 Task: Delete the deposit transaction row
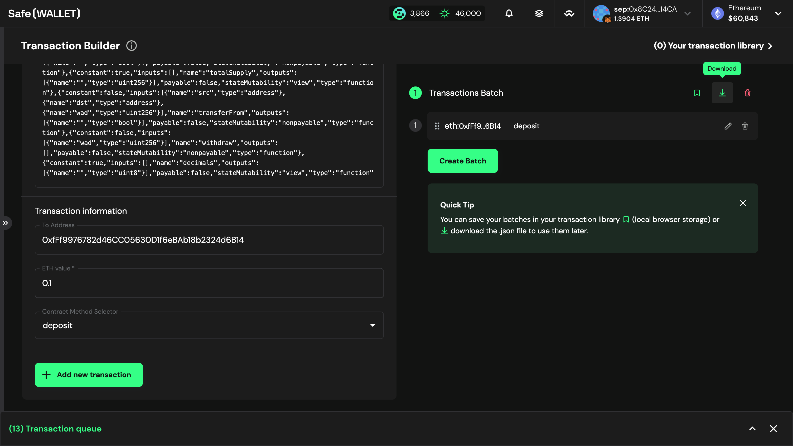tap(745, 126)
